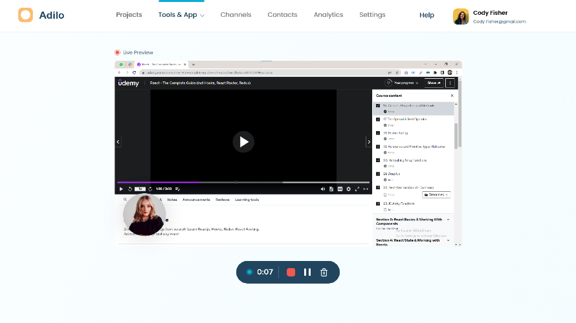Mute the video with the volume icon
Screen dimensions: 576x323
click(323, 189)
